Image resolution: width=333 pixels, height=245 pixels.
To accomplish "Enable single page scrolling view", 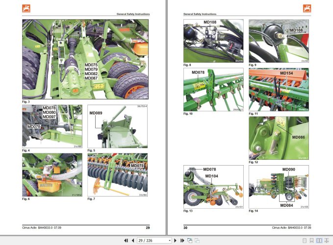I will (x=311, y=241).
